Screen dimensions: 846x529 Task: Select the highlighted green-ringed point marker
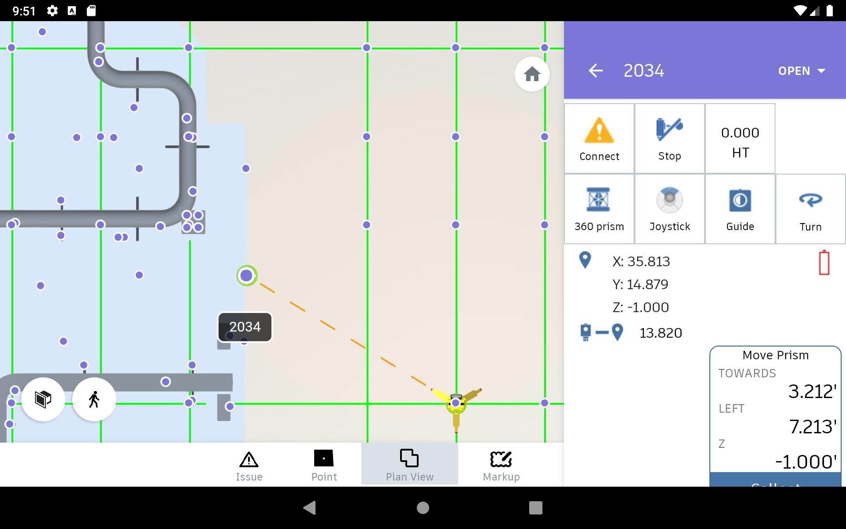click(247, 276)
